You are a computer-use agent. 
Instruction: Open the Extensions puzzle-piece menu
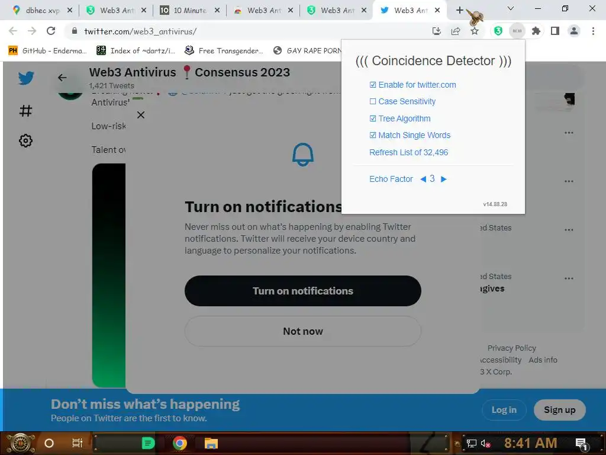[x=536, y=31]
